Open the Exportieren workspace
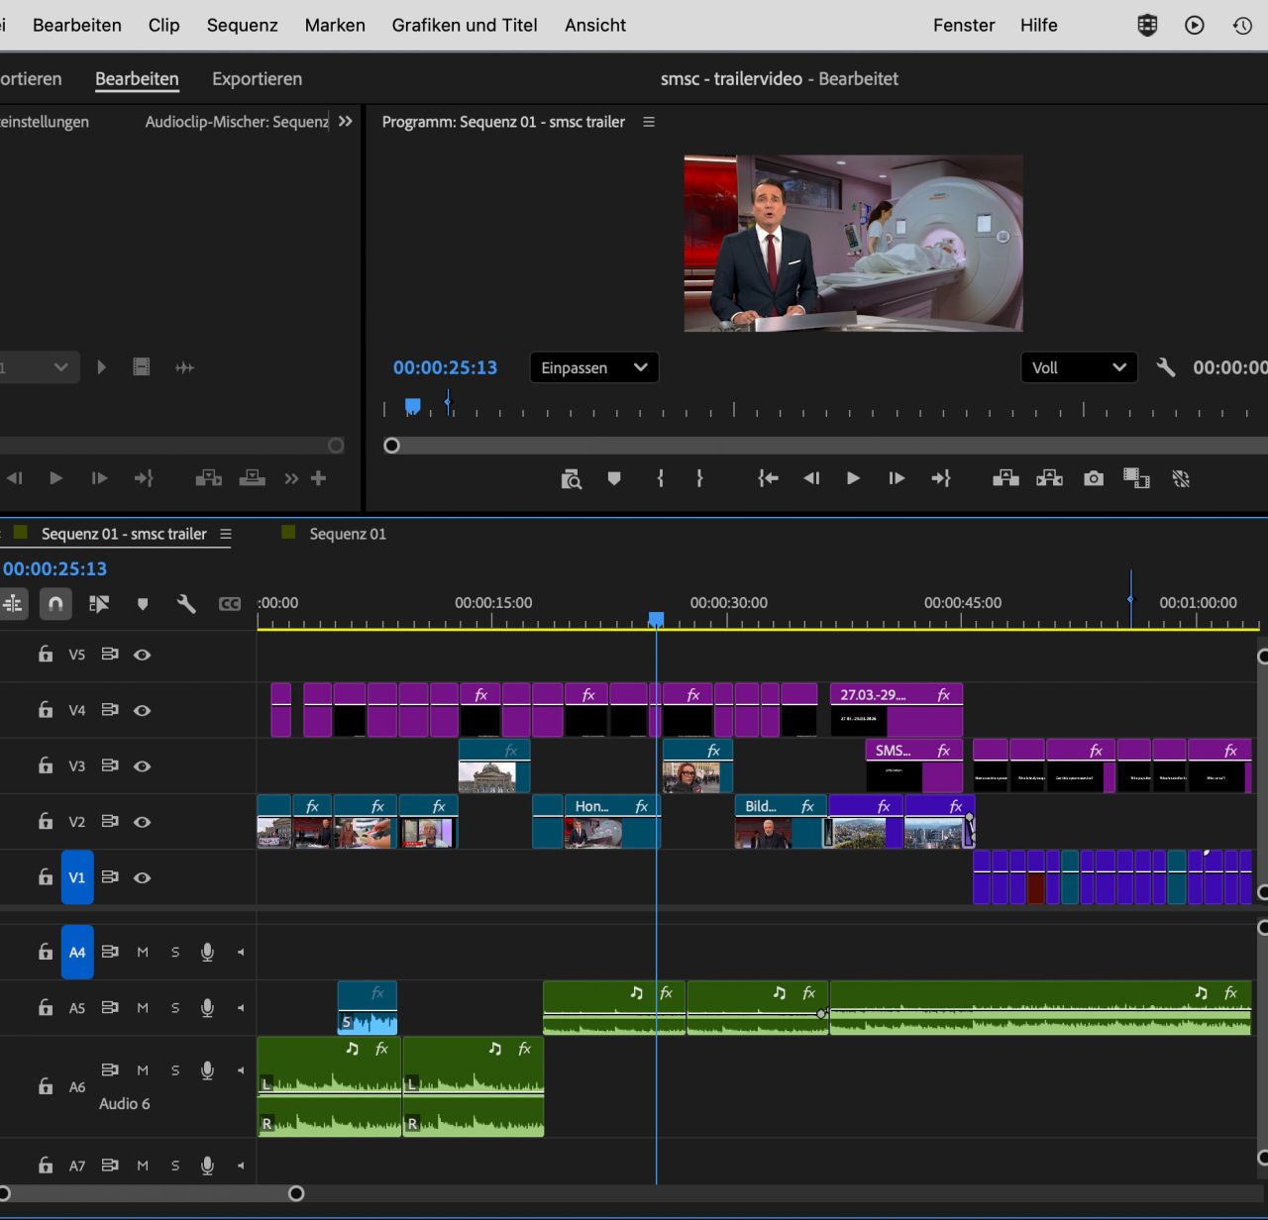 pos(257,79)
